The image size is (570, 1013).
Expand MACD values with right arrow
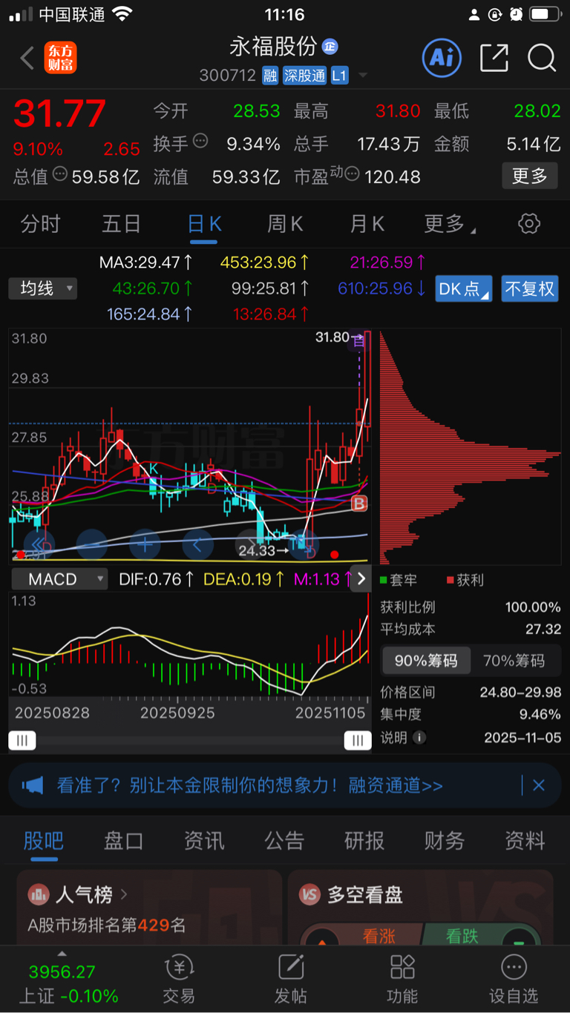click(361, 579)
